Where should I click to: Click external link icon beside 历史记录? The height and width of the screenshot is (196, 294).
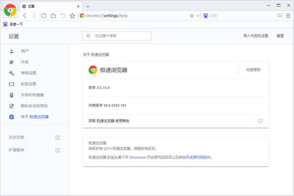click(x=57, y=138)
